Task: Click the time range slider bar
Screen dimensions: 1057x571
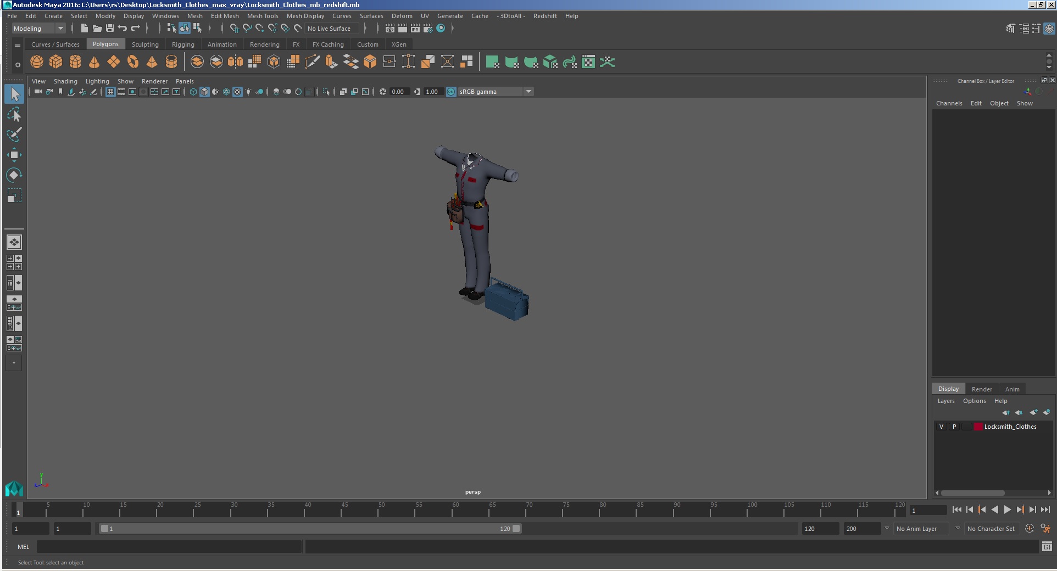Action: [310, 529]
